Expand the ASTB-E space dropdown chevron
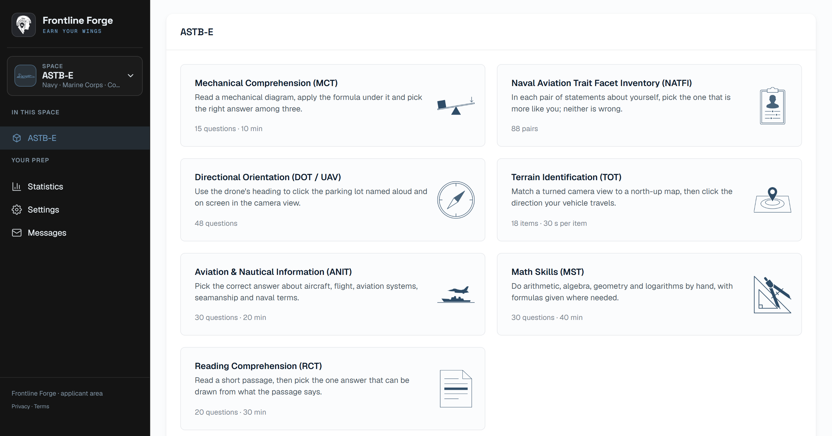832x436 pixels. click(131, 76)
